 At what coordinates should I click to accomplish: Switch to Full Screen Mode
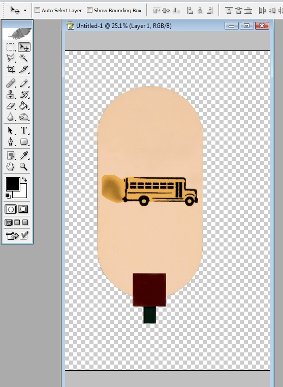coord(25,223)
